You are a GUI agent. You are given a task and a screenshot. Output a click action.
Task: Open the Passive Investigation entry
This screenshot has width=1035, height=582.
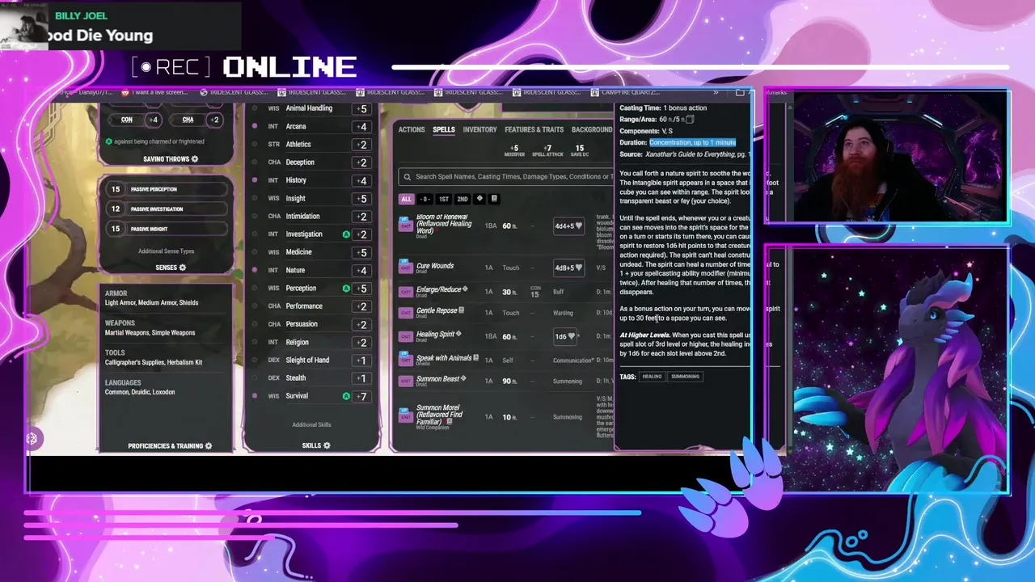coord(165,209)
